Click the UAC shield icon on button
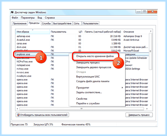Screen dimensions: 167x136 click(x=18, y=115)
